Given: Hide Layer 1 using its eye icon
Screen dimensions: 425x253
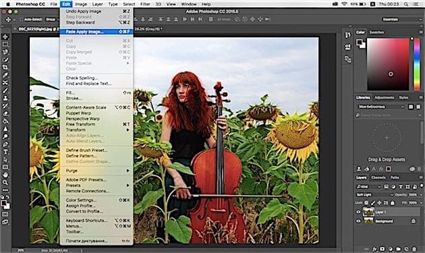Looking at the screenshot, I should (358, 212).
